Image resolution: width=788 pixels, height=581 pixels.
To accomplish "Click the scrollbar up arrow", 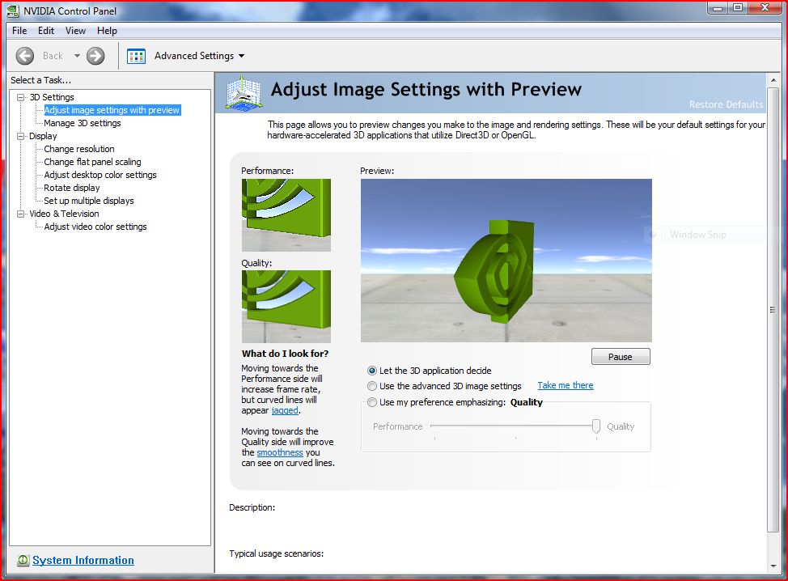I will coord(773,80).
